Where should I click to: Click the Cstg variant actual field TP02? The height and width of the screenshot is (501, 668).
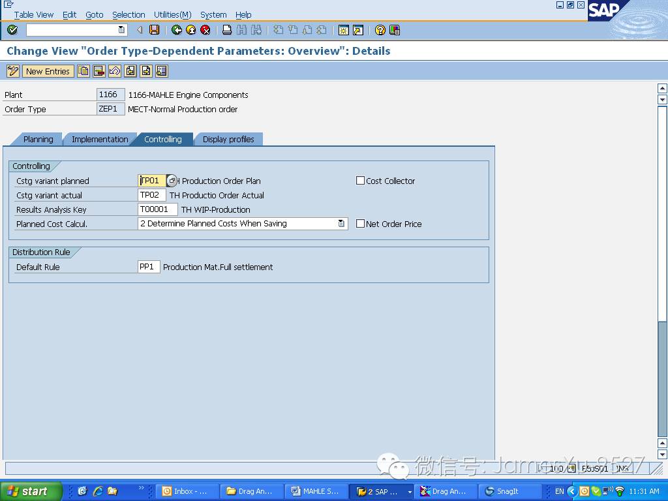152,195
